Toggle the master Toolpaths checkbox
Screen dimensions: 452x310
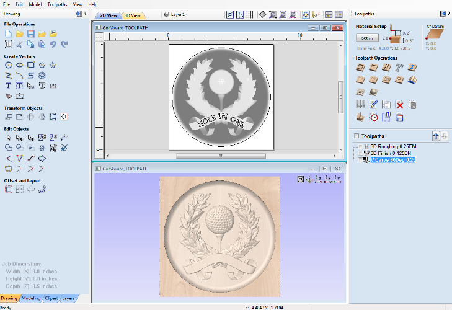[357, 136]
